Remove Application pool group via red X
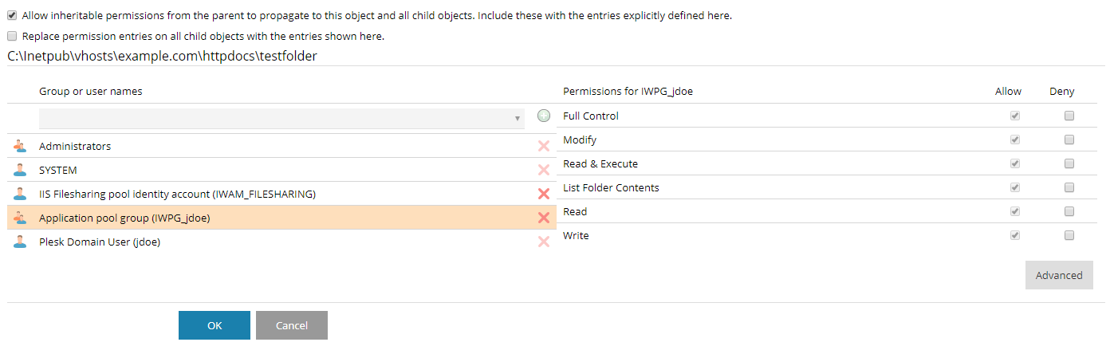This screenshot has width=1114, height=346. 544,218
